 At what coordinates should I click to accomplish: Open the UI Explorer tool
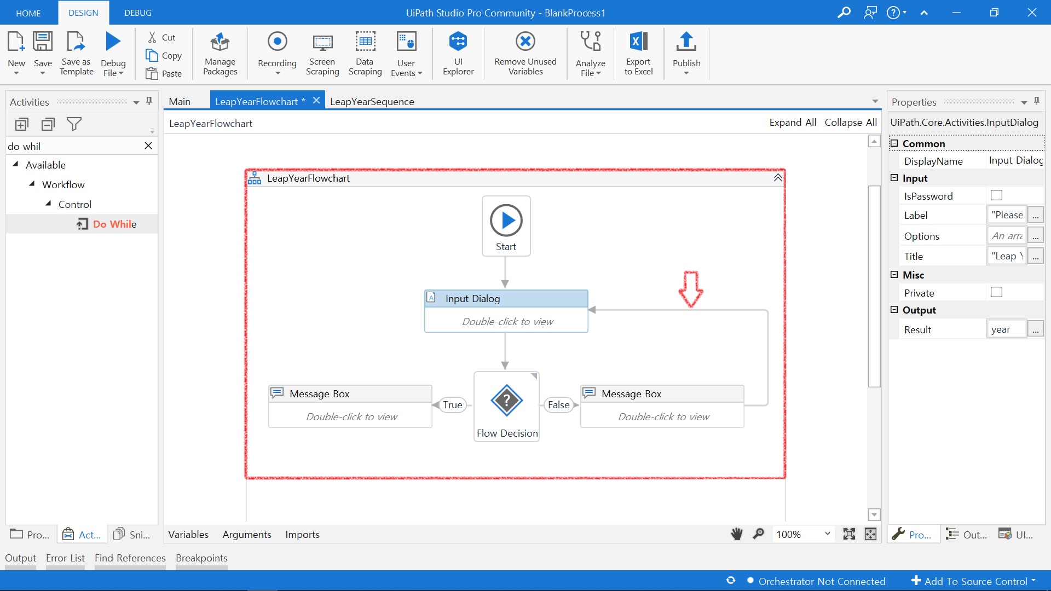pyautogui.click(x=458, y=53)
